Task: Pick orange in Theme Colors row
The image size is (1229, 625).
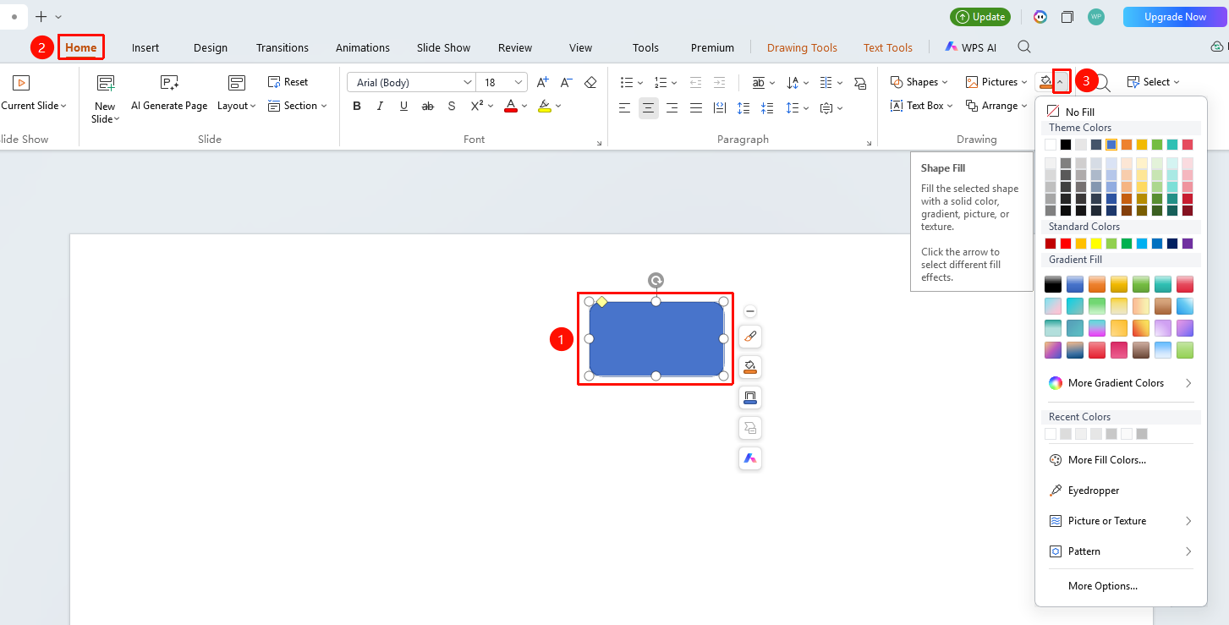Action: tap(1127, 145)
